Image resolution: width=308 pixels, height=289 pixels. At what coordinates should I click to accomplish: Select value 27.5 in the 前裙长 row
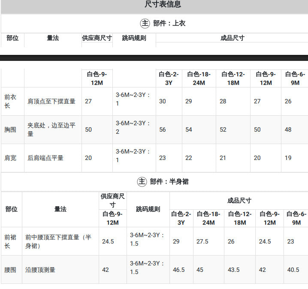pyautogui.click(x=202, y=241)
